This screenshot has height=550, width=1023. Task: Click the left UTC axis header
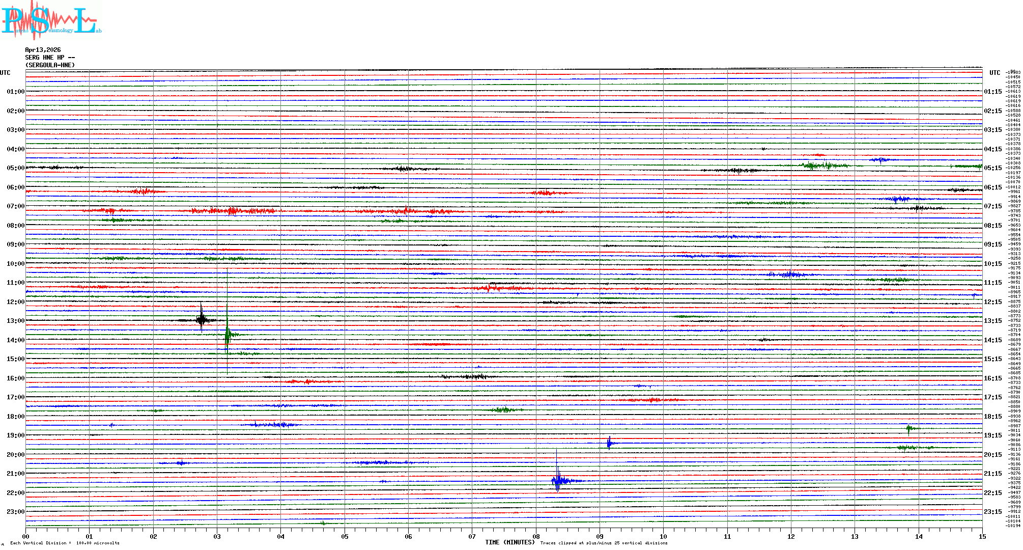pos(5,73)
